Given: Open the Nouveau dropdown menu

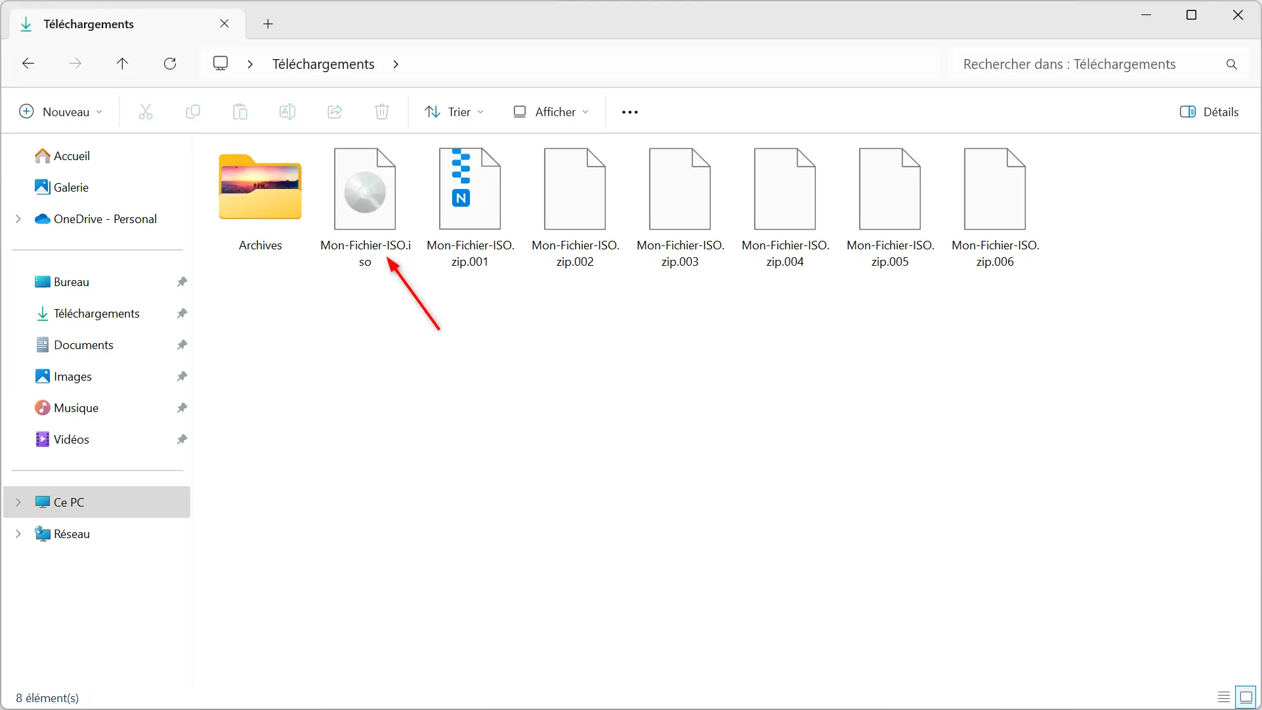Looking at the screenshot, I should (x=60, y=112).
